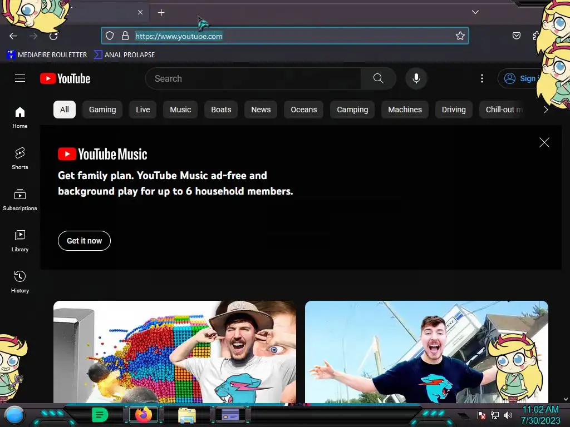Open Subscriptions in the sidebar
The image size is (570, 427).
20,200
